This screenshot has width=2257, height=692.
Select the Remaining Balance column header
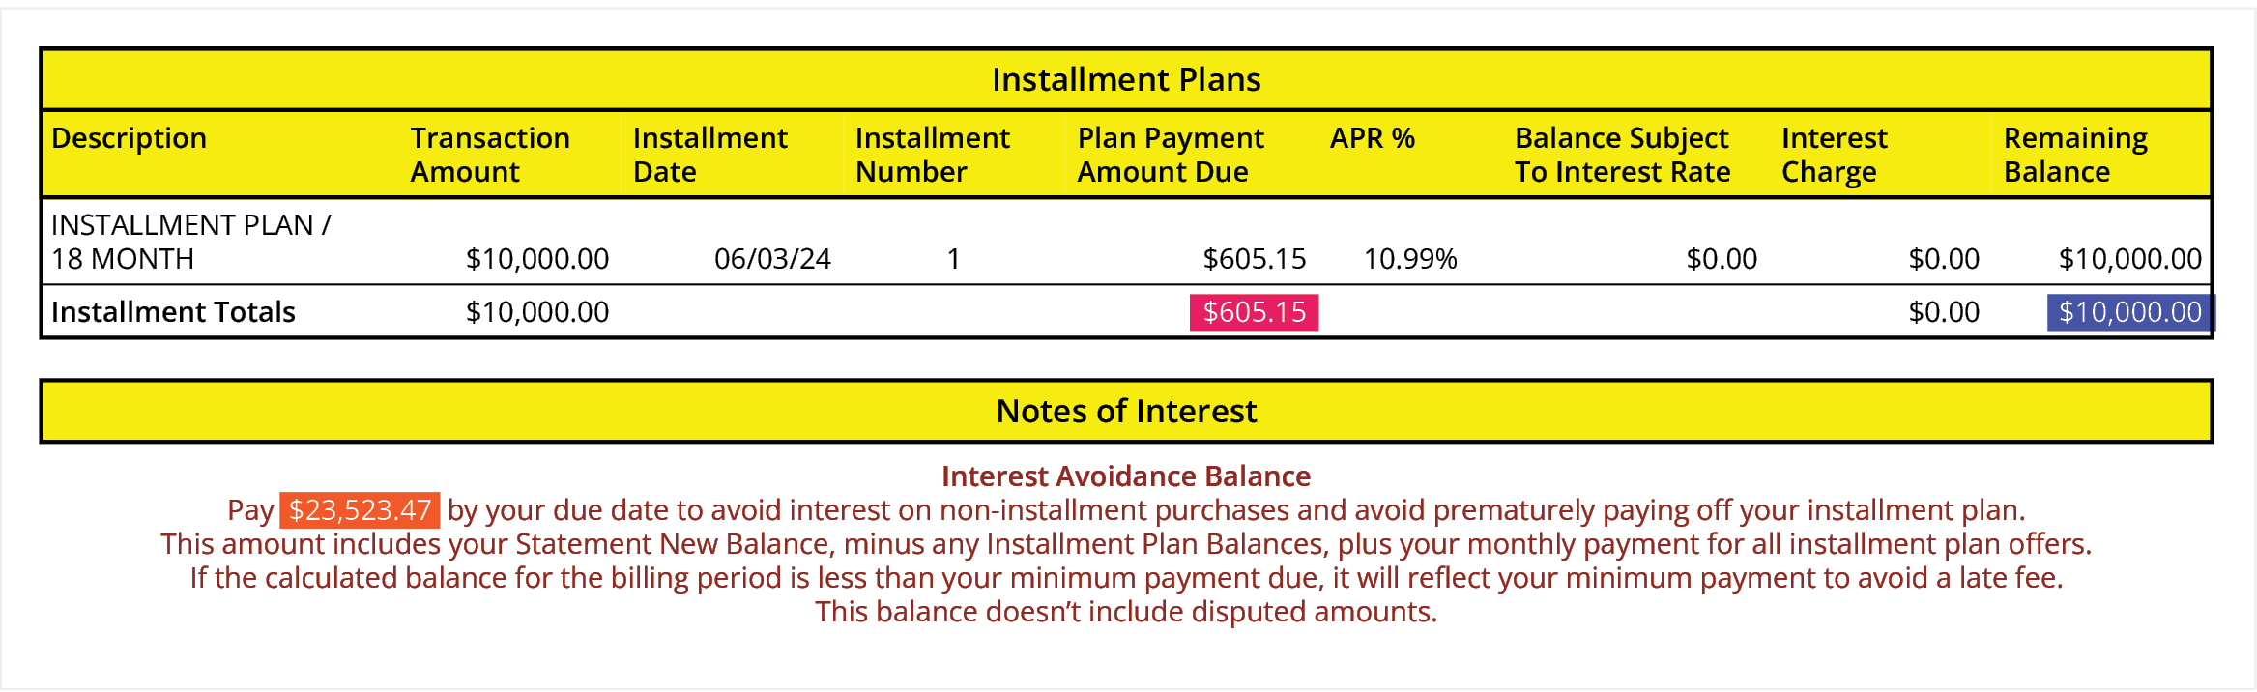coord(2075,155)
